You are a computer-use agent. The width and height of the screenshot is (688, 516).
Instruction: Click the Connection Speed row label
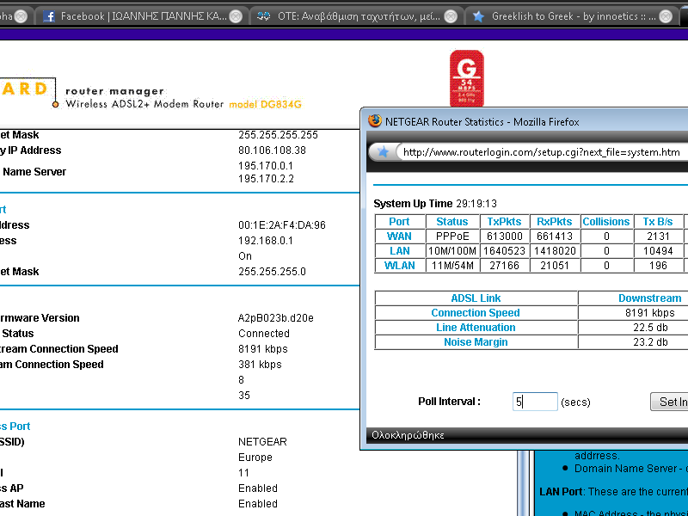point(476,312)
